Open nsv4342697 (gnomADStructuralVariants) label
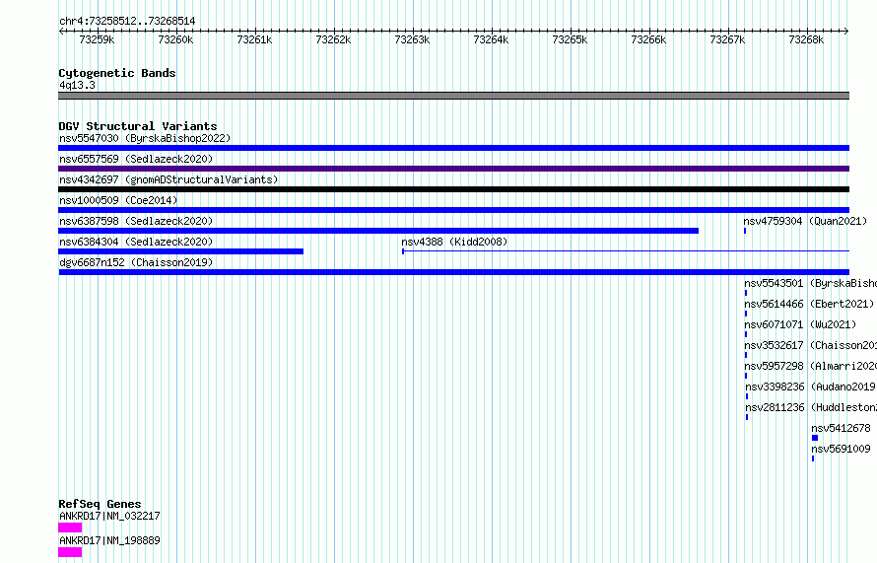 [169, 179]
